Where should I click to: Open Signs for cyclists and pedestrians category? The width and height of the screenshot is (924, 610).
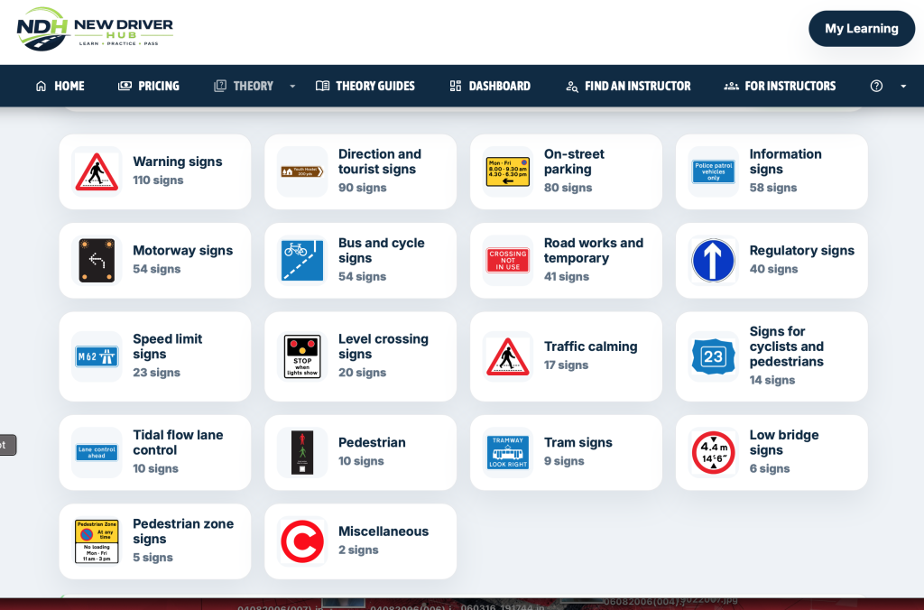(772, 356)
